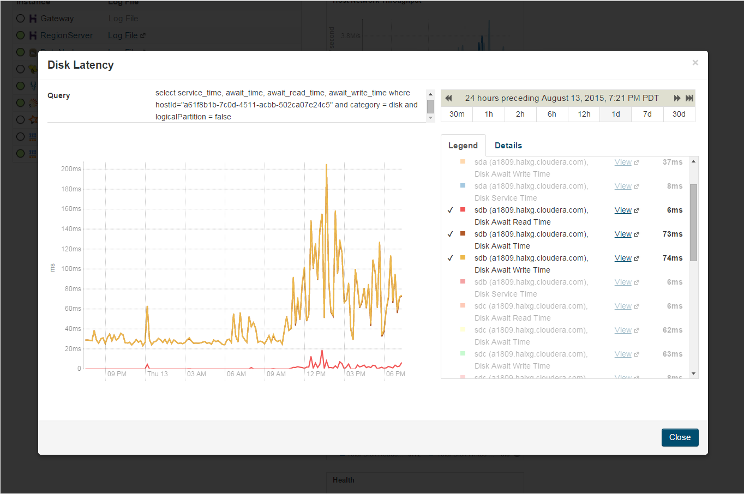The width and height of the screenshot is (744, 494).
Task: Click external link icon beside sda Service Time View
Action: coord(637,186)
